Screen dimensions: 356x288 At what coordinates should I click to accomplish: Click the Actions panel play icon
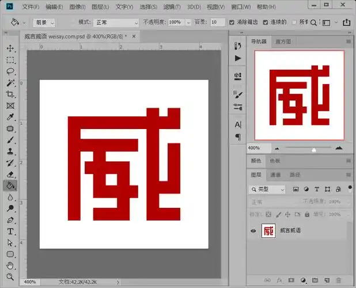pos(238,58)
